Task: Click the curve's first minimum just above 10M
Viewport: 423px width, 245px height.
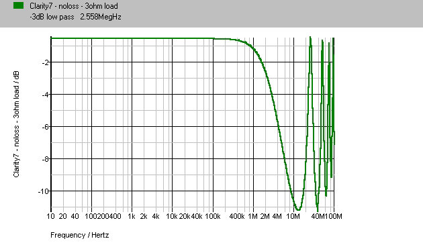Action: coord(298,209)
